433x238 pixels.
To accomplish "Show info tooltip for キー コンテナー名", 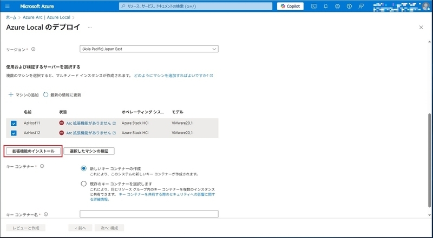I will click(46, 214).
